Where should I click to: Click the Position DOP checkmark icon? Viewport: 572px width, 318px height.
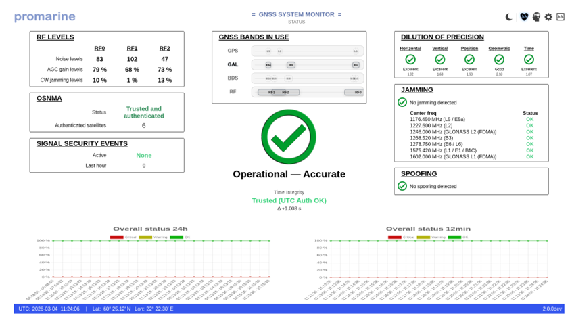(x=469, y=59)
